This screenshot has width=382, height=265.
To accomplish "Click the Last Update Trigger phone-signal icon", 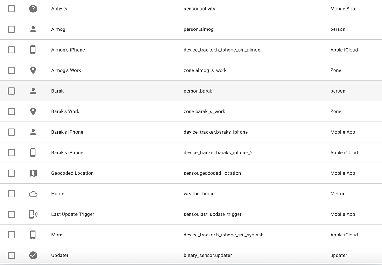I will coord(33,214).
